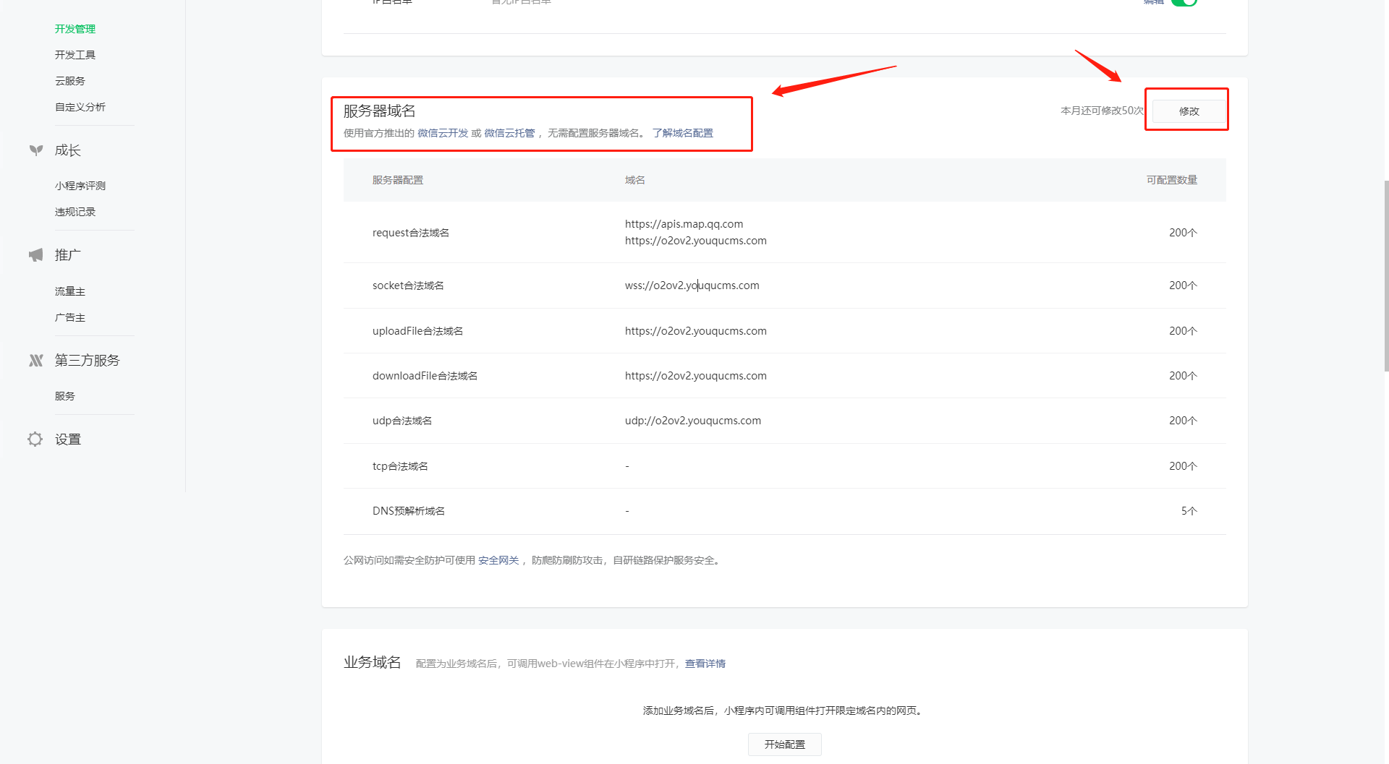Open 违规记录 in sidebar
This screenshot has width=1389, height=764.
75,212
